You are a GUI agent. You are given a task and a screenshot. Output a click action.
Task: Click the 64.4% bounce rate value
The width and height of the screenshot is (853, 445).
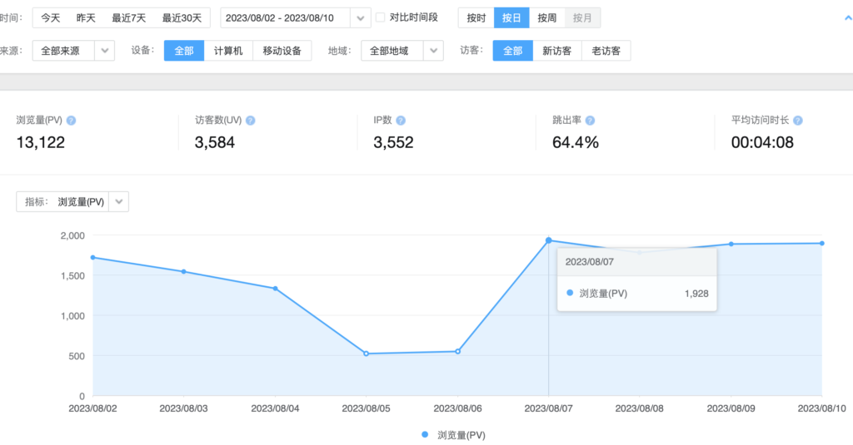point(576,142)
